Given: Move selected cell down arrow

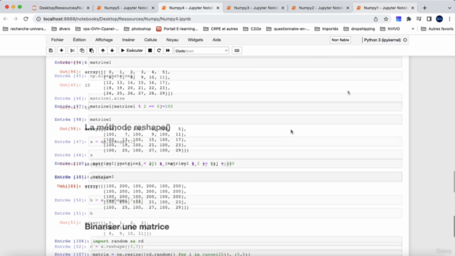Looking at the screenshot, I should pyautogui.click(x=112, y=50).
